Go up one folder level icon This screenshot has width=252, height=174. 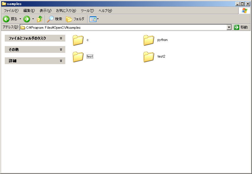click(x=40, y=19)
